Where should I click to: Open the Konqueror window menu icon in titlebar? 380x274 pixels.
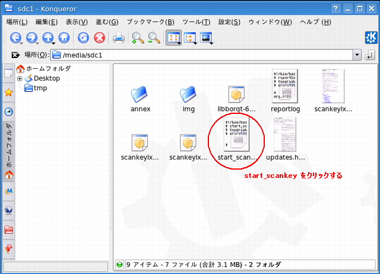[x=9, y=8]
